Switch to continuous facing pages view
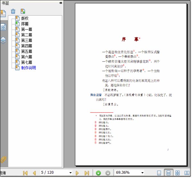Screen dimensions: 192x178 tap(177, 173)
